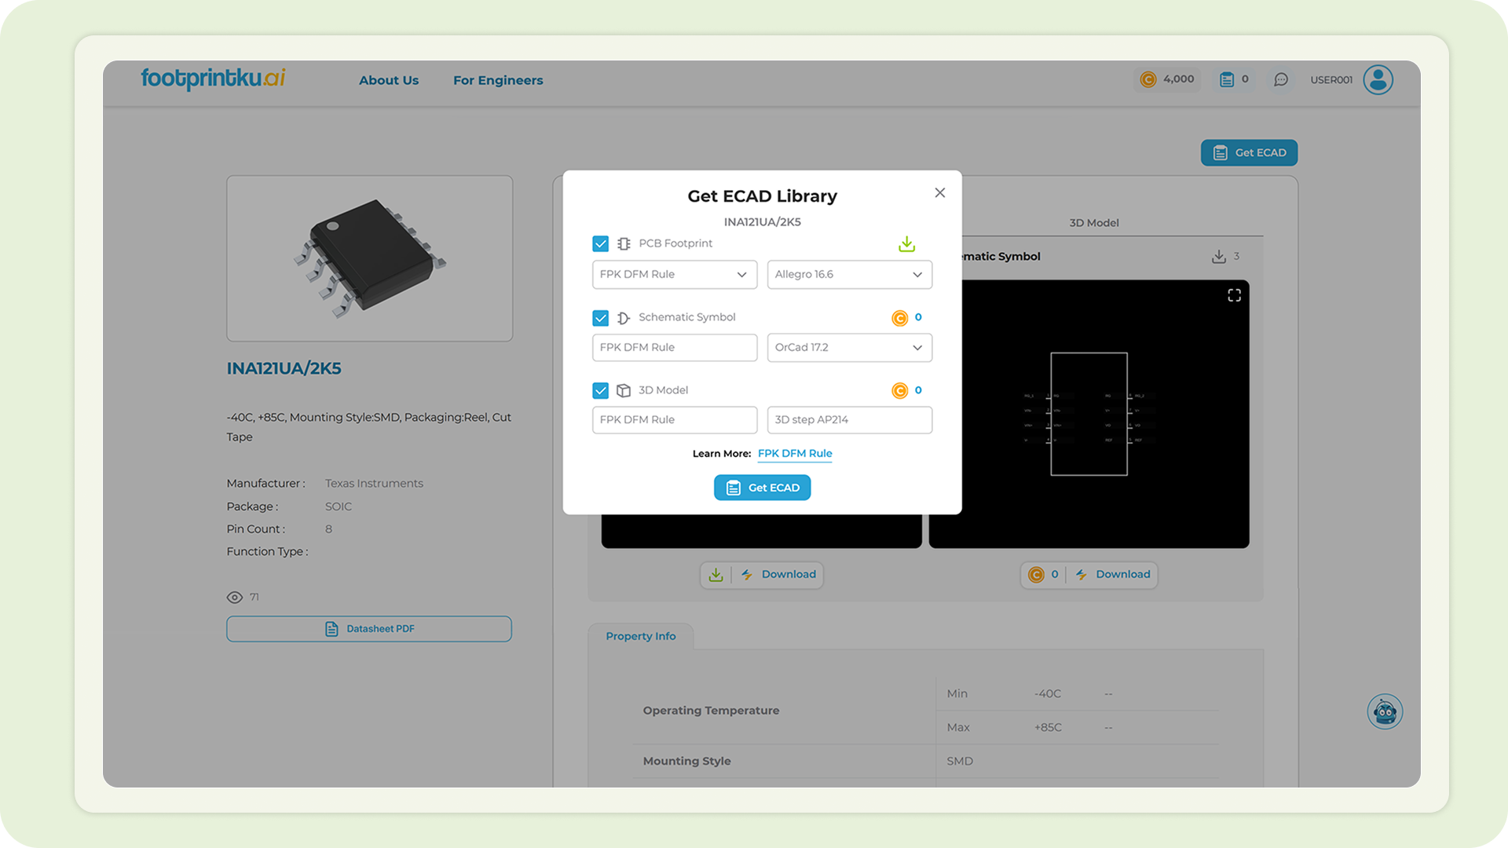Select the Property Info tab
The width and height of the screenshot is (1508, 848).
pyautogui.click(x=641, y=636)
